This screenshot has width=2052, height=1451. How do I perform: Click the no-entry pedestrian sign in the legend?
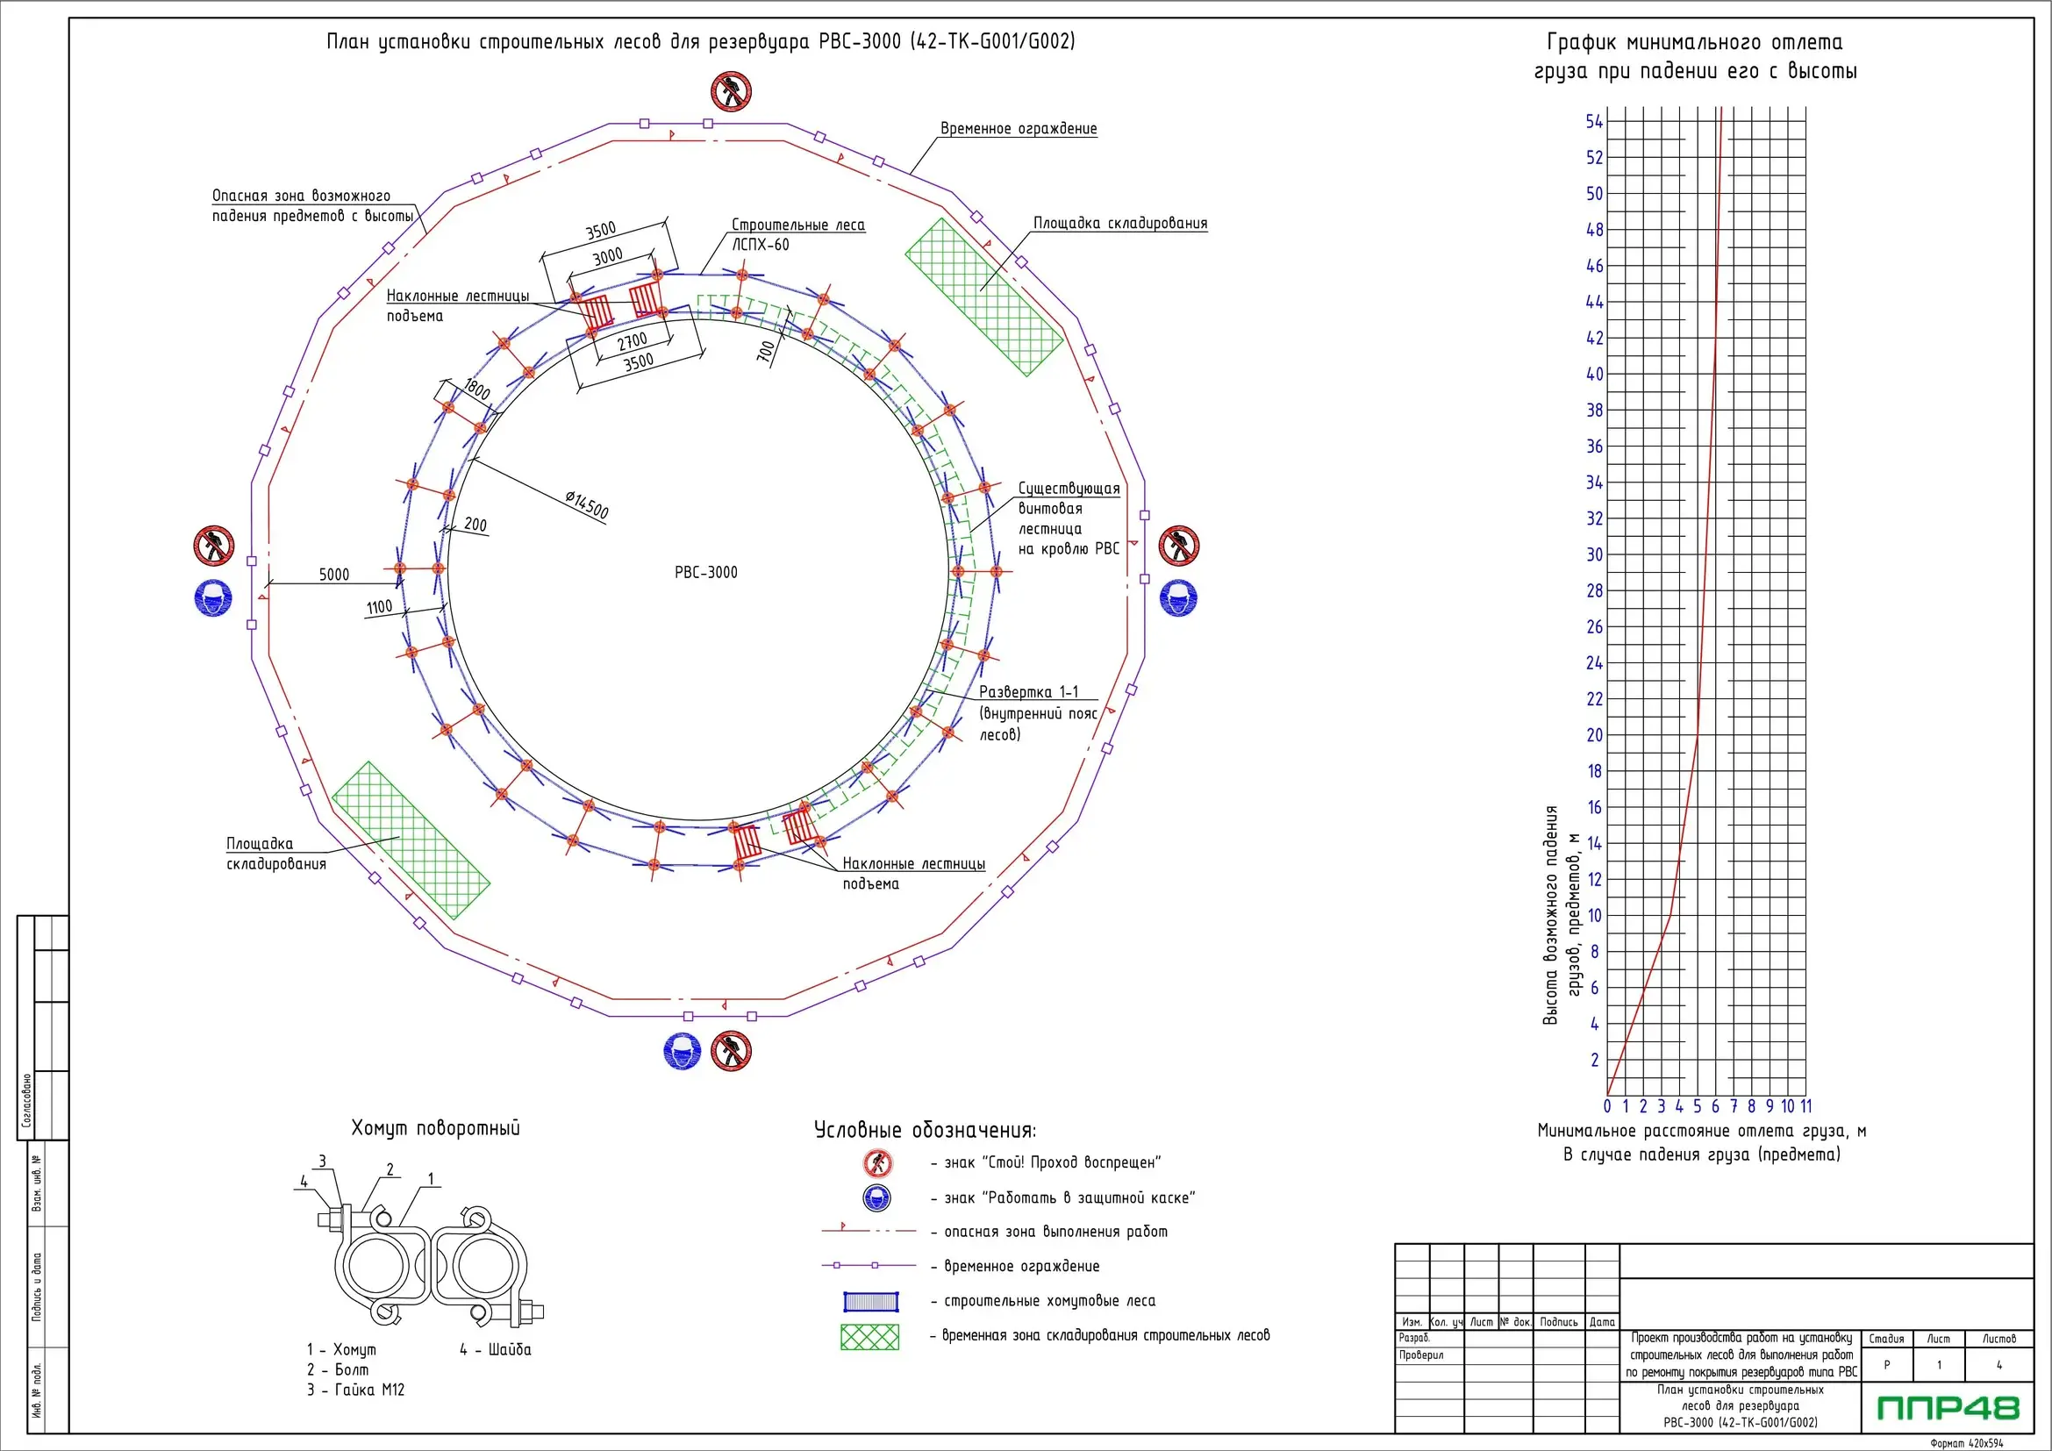click(876, 1162)
